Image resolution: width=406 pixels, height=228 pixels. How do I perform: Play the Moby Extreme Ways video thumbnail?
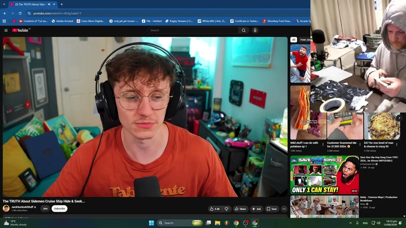pyautogui.click(x=324, y=207)
